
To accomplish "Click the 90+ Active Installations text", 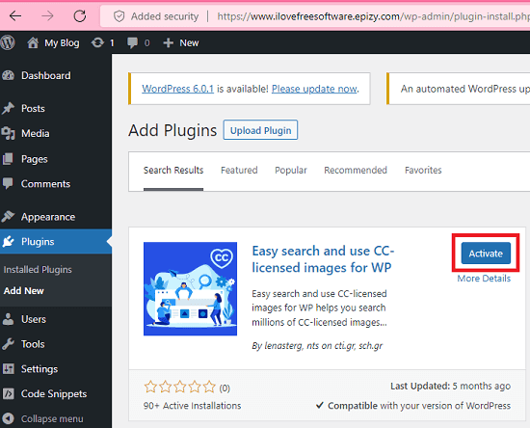I will 192,406.
